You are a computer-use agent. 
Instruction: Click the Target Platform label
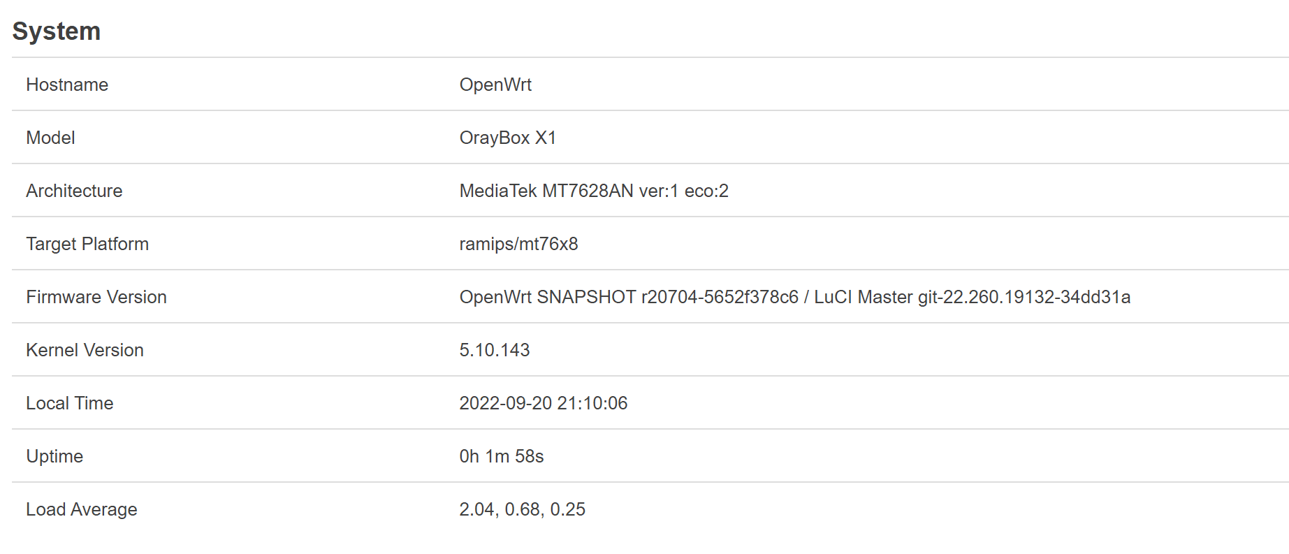point(87,244)
